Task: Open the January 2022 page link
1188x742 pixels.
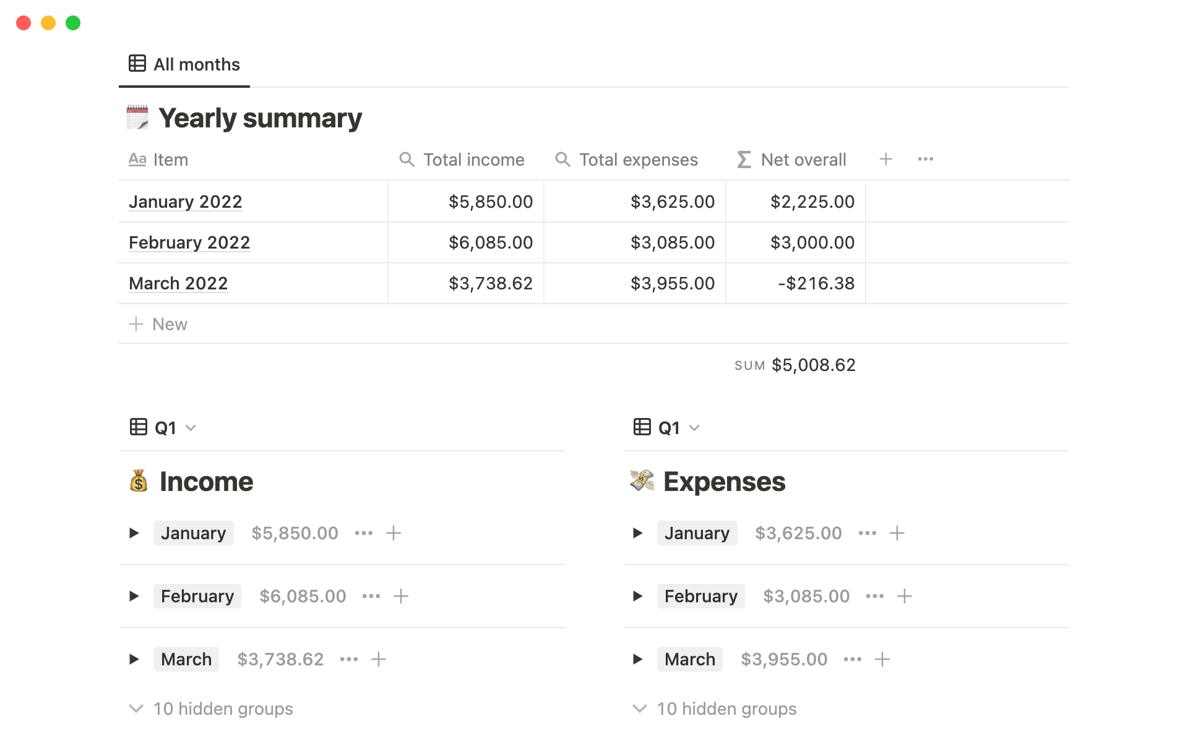Action: pyautogui.click(x=185, y=202)
